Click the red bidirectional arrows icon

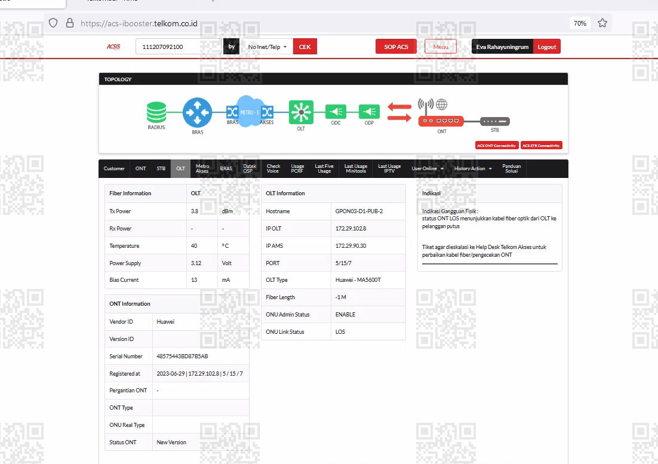[x=399, y=112]
